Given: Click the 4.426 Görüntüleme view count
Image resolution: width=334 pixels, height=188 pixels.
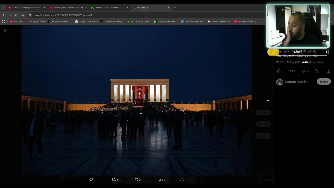Looking at the screenshot, I should click(x=313, y=62).
